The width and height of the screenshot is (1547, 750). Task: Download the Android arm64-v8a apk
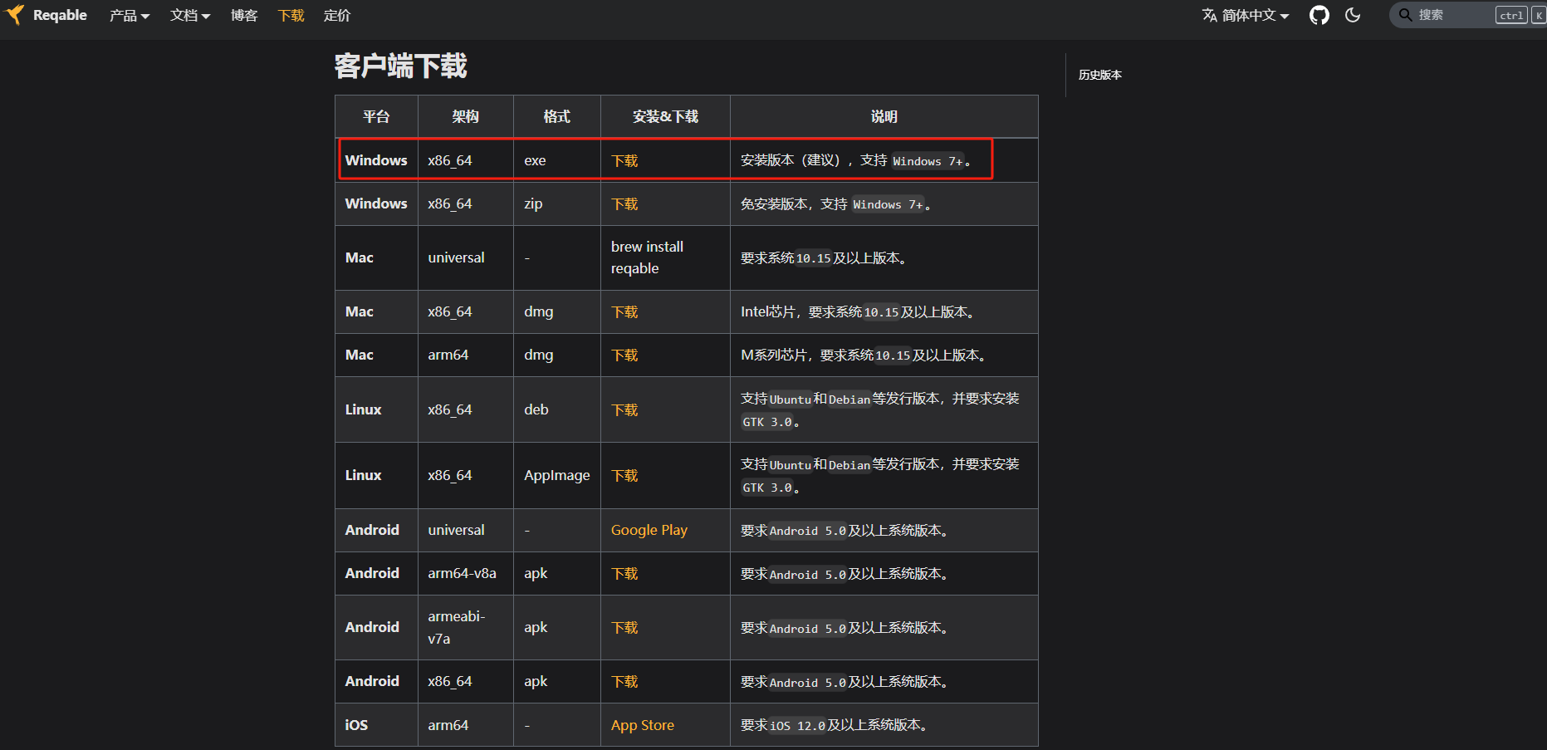point(624,573)
